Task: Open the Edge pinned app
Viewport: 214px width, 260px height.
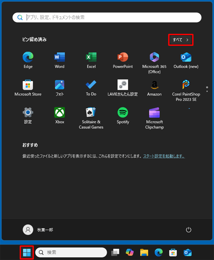Action: tap(28, 60)
